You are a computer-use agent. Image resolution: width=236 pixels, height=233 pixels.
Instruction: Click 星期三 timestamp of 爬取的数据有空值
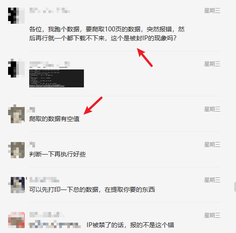coord(212,109)
